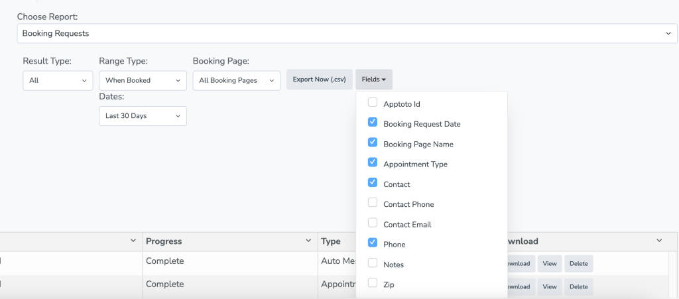Image resolution: width=679 pixels, height=299 pixels.
Task: Enable the Contact Phone field
Action: 373,203
